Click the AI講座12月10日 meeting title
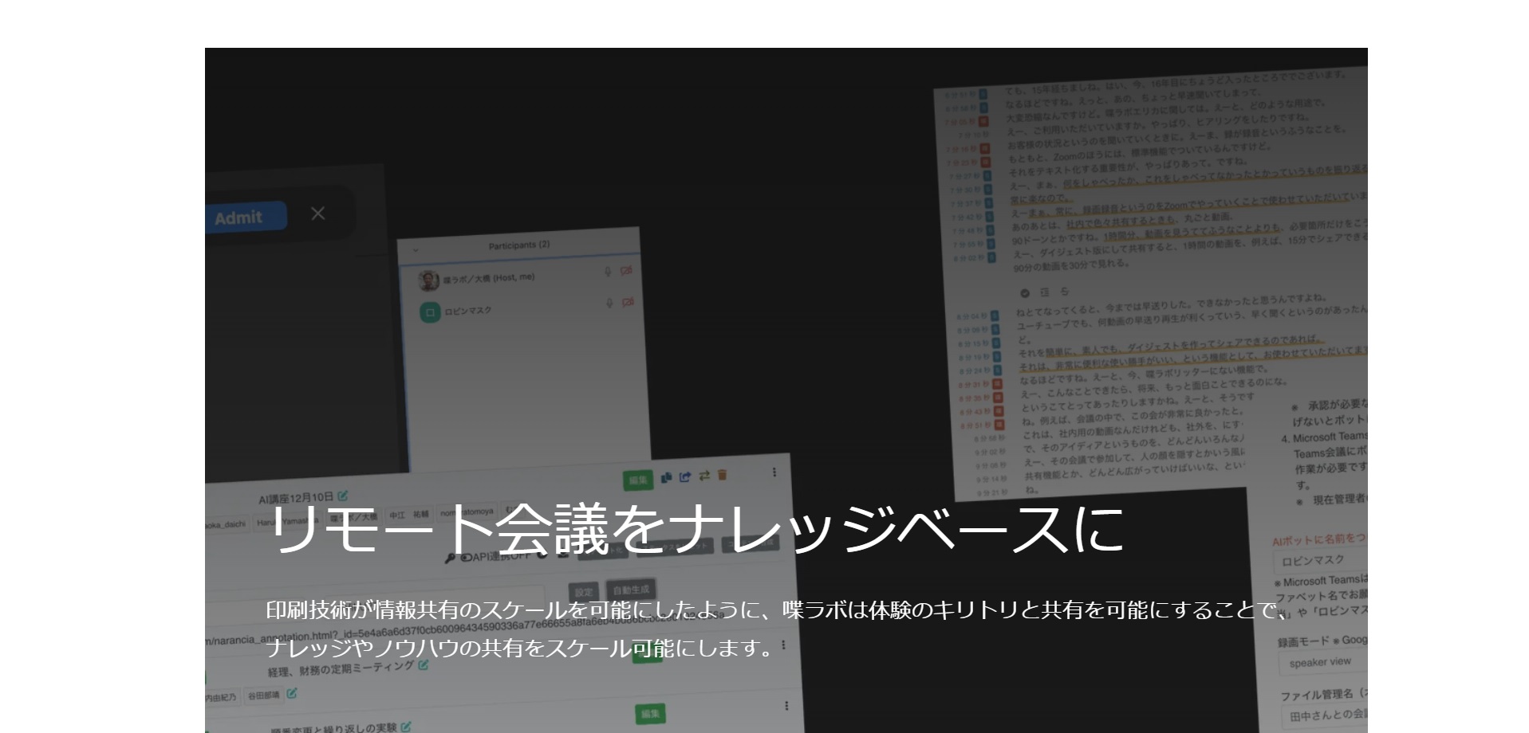The image size is (1529, 733). point(296,498)
